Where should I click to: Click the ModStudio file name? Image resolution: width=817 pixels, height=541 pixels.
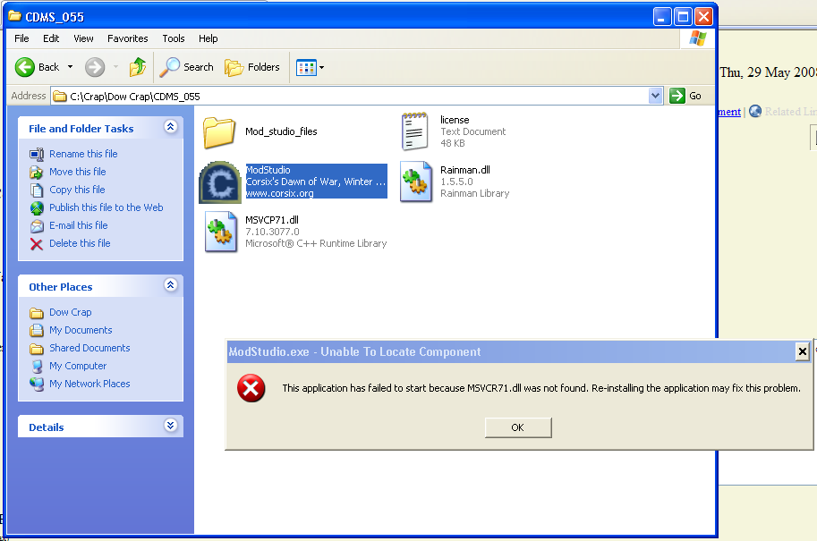(268, 170)
